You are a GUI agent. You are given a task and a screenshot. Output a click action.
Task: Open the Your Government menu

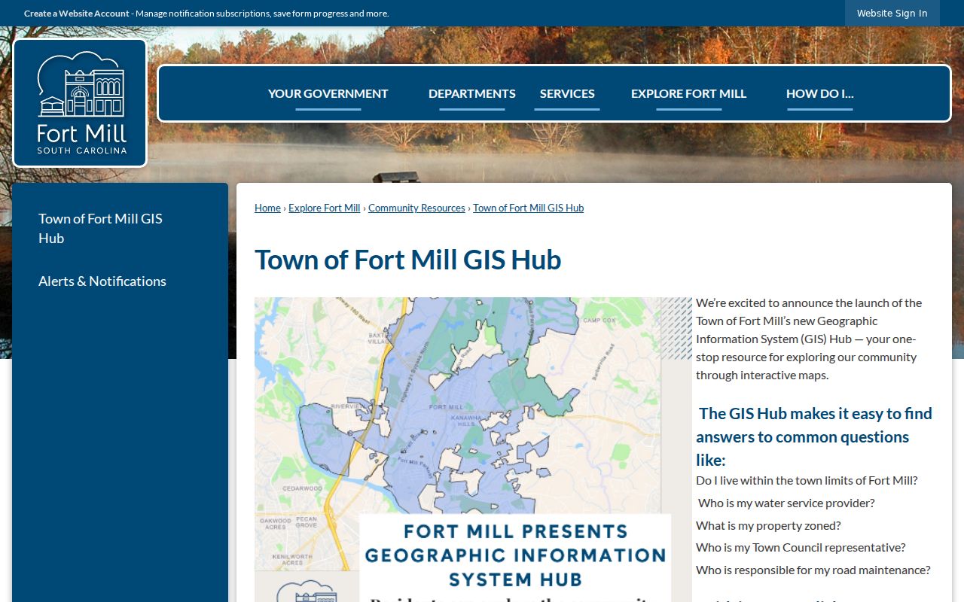328,93
